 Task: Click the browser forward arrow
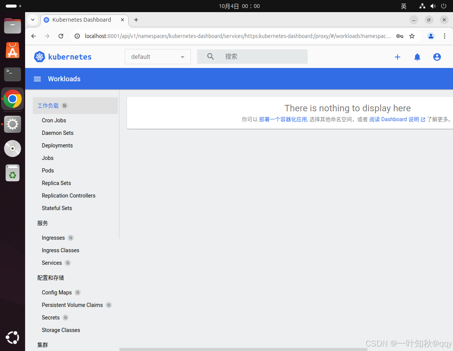[47, 36]
